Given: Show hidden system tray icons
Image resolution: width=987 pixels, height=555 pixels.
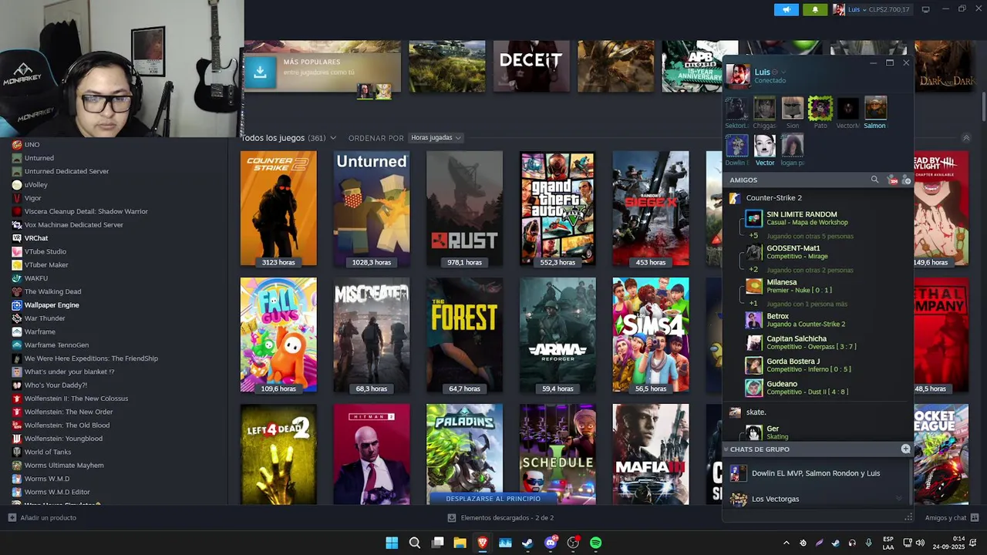Looking at the screenshot, I should (786, 543).
